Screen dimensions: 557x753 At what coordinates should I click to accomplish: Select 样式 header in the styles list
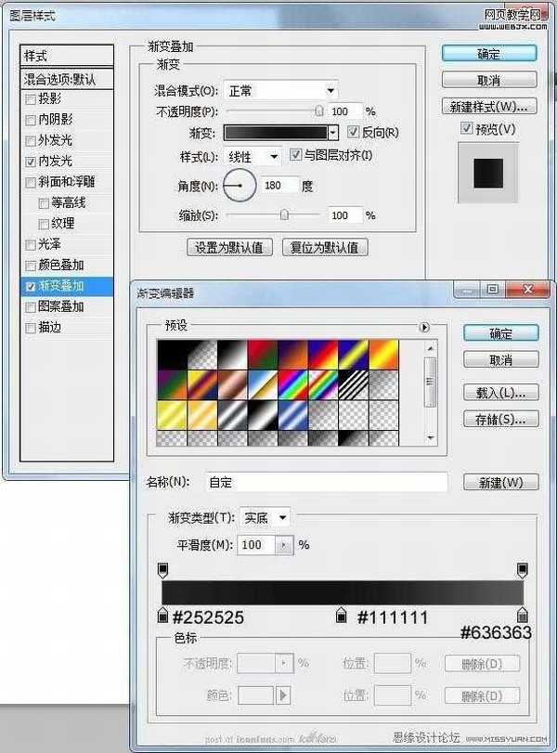coord(67,56)
